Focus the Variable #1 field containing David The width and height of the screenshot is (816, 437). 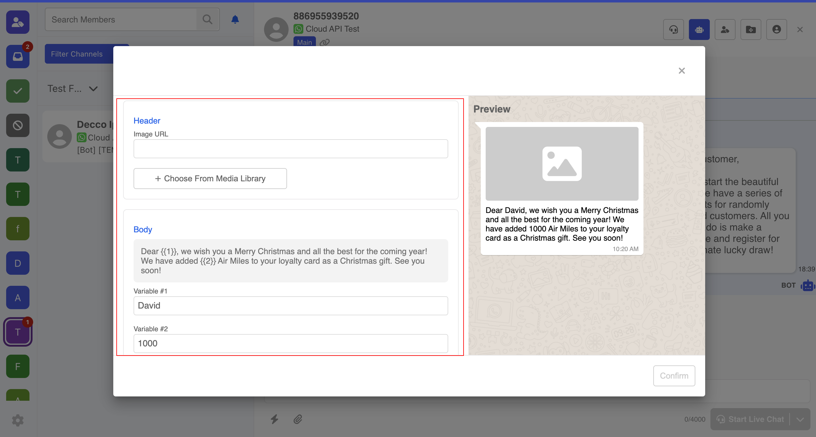tap(290, 306)
